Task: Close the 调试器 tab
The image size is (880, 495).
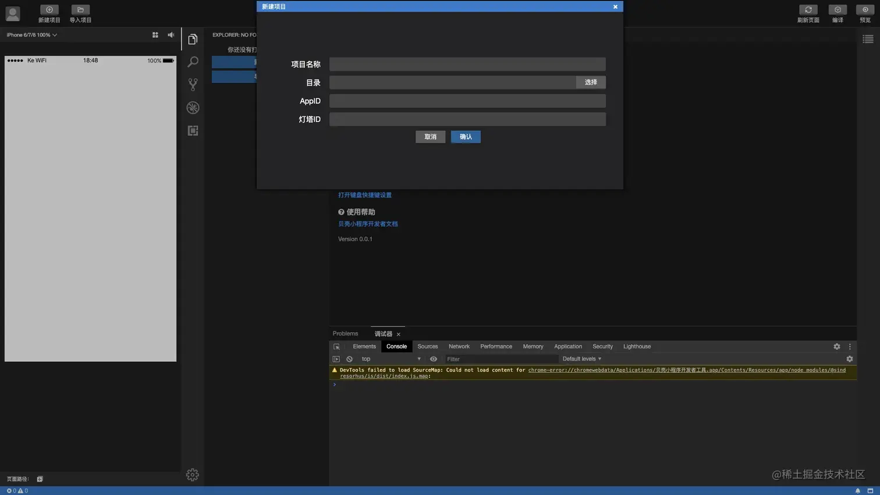Action: pos(399,334)
